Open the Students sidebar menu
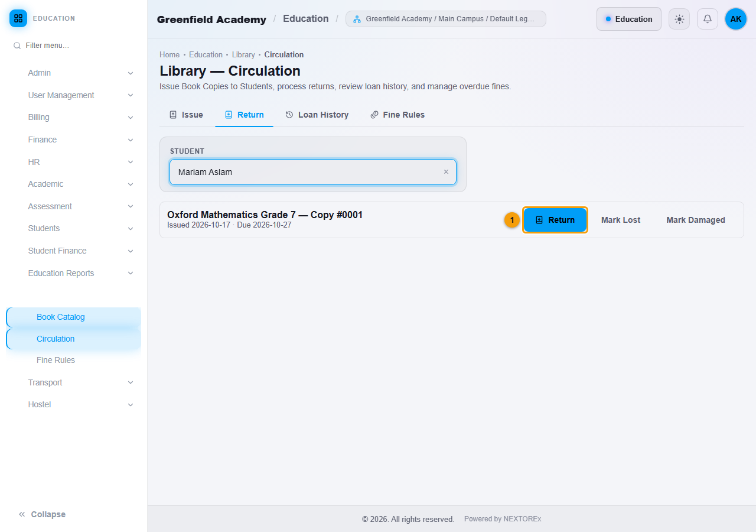 74,229
